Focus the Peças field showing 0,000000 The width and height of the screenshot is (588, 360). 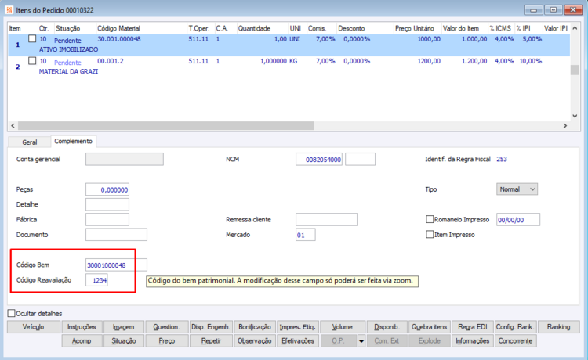point(107,189)
